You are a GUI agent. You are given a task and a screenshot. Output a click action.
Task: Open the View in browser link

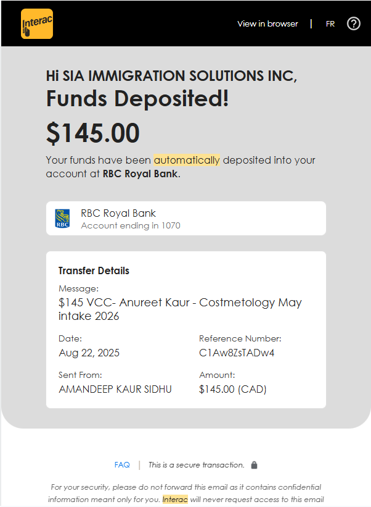coord(267,23)
